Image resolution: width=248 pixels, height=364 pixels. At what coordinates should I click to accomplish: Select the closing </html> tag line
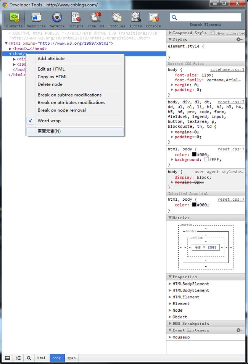pyautogui.click(x=17, y=75)
